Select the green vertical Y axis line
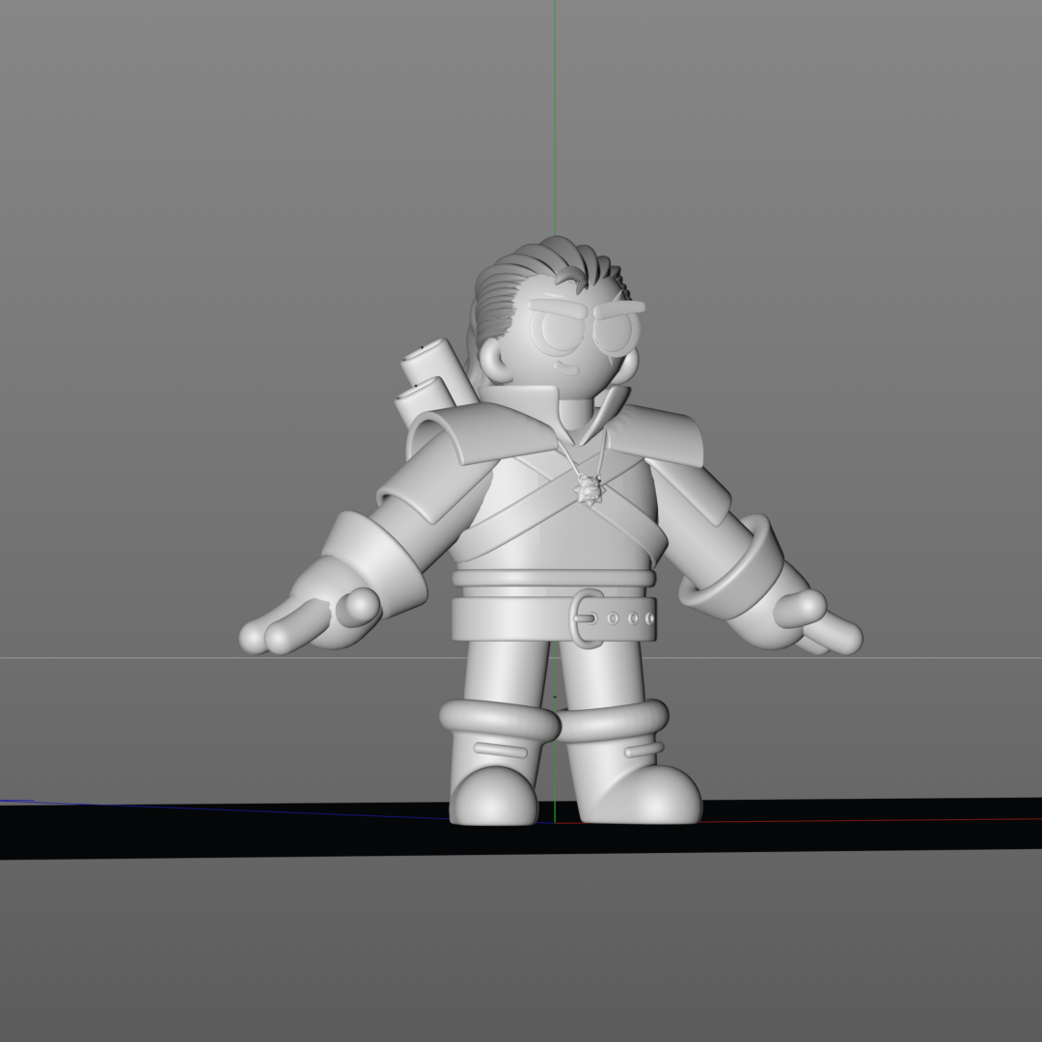 click(556, 119)
